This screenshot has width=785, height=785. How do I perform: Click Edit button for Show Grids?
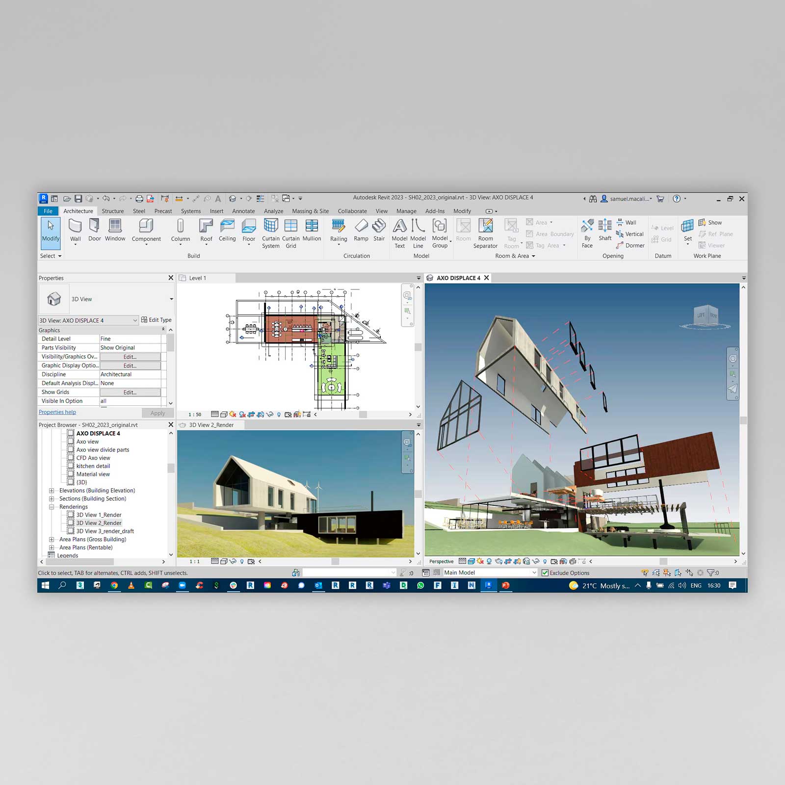[x=130, y=392]
